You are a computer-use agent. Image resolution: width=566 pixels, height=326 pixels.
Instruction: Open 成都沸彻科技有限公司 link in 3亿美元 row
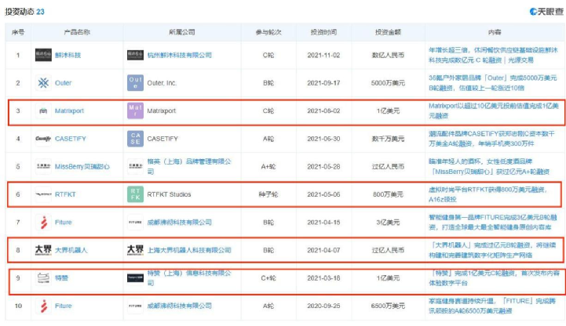(x=180, y=223)
